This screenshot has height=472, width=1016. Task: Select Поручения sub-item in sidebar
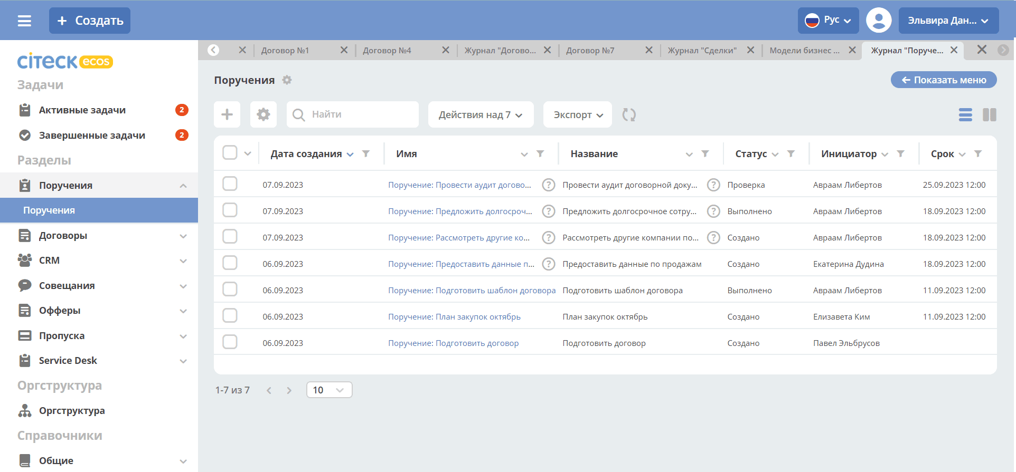[99, 210]
